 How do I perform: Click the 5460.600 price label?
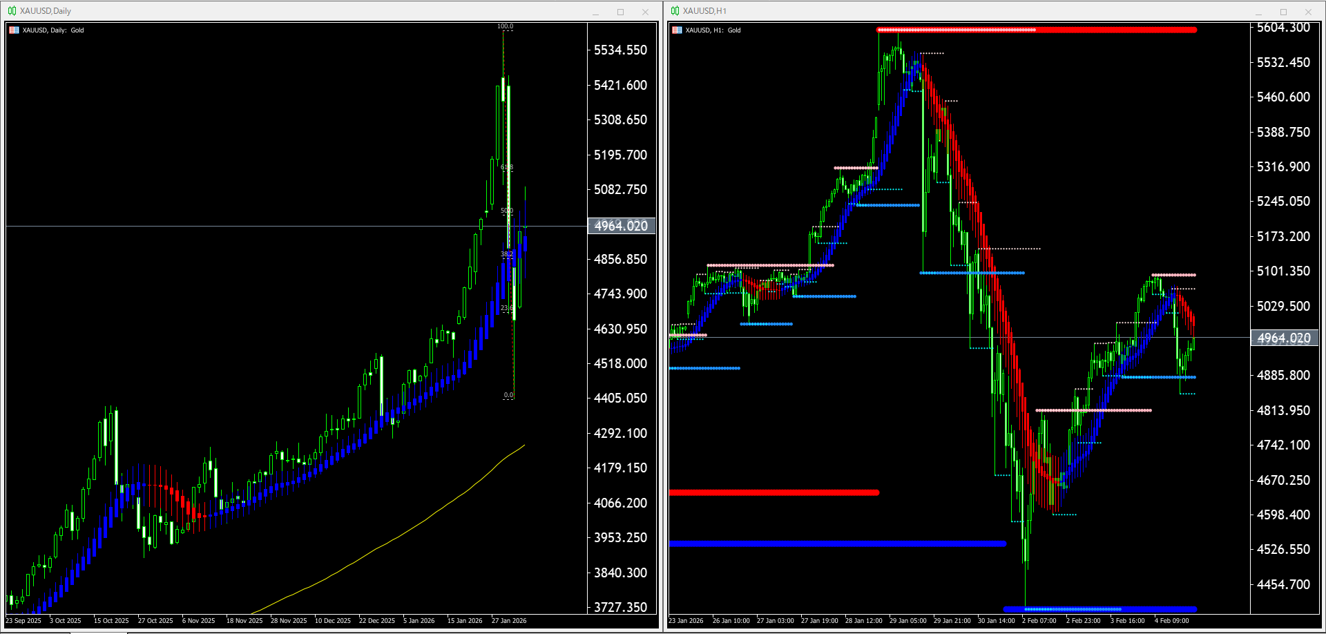tap(1283, 97)
